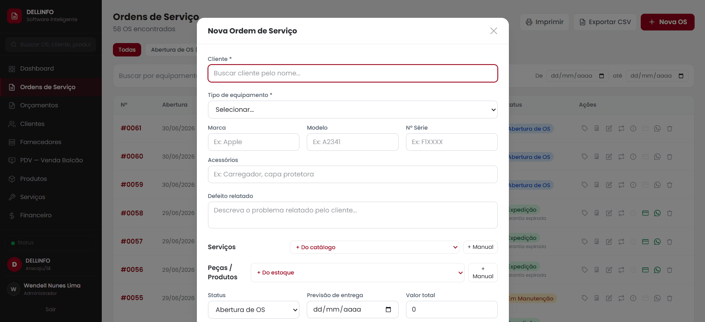Click the tag icon in row #0061
705x322 pixels.
[x=585, y=129]
